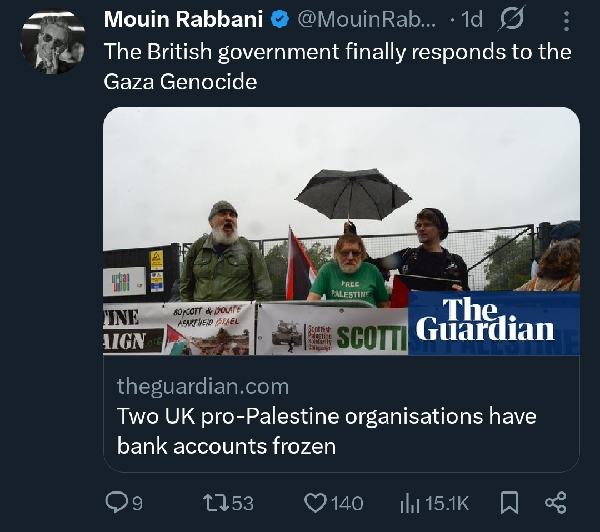The image size is (600, 532).
Task: Open Mouin Rabbani's profile picture
Action: pyautogui.click(x=53, y=42)
